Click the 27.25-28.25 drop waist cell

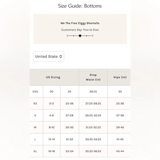(93, 103)
